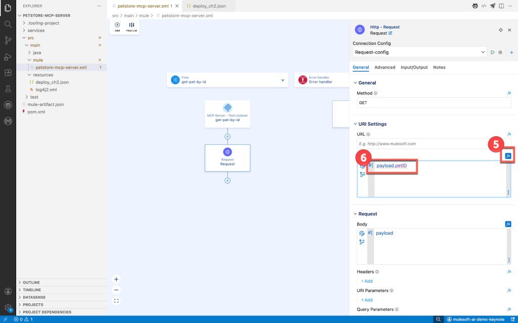This screenshot has height=323, width=518.
Task: Toggle fx mode on the Body field
Action: click(x=508, y=224)
